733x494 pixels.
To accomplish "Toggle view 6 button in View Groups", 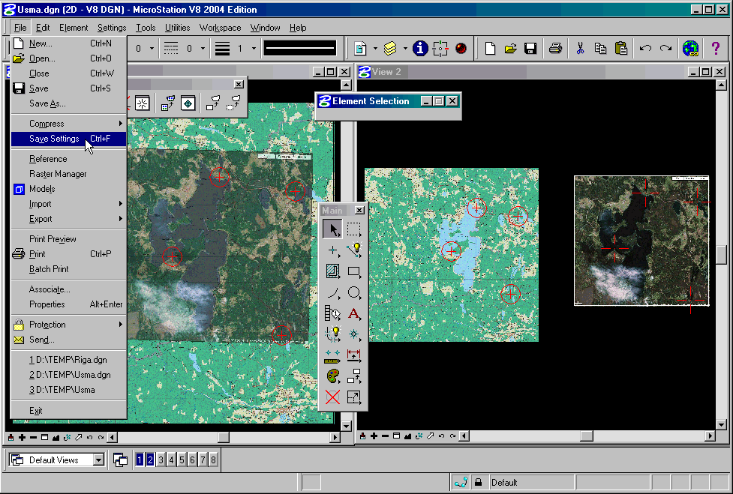I will click(192, 460).
